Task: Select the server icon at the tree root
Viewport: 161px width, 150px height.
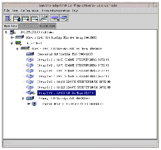Action: pyautogui.click(x=13, y=32)
